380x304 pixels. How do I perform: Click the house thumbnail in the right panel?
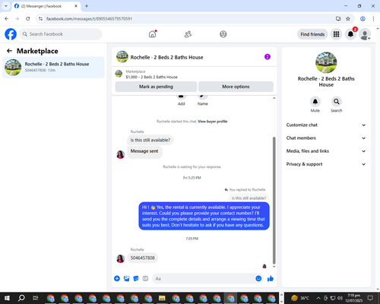(x=326, y=62)
